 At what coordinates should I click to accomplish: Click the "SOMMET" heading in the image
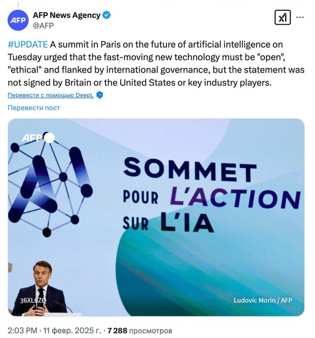[188, 169]
